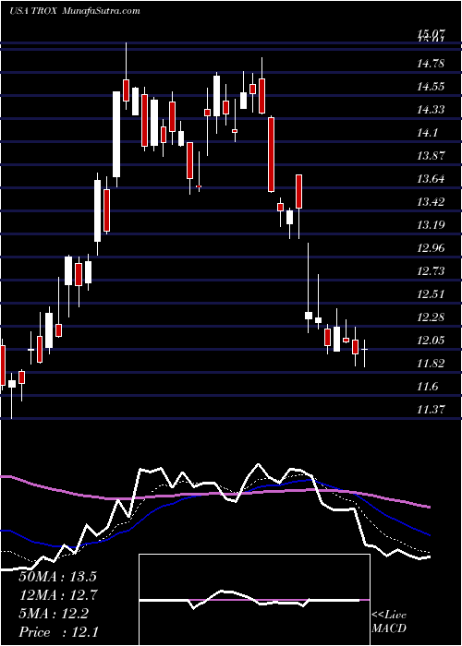Click the 12MA : 12.7 readout
The image size is (462, 646).
57,595
